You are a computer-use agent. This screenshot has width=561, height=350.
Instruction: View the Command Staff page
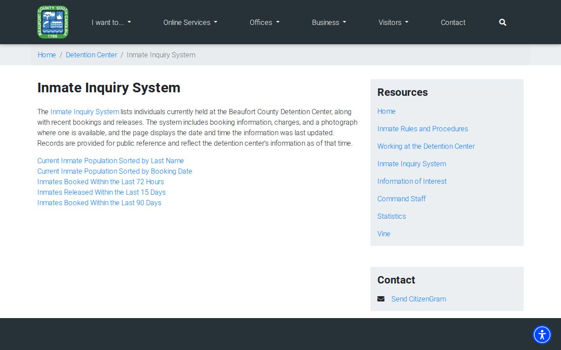coord(401,199)
